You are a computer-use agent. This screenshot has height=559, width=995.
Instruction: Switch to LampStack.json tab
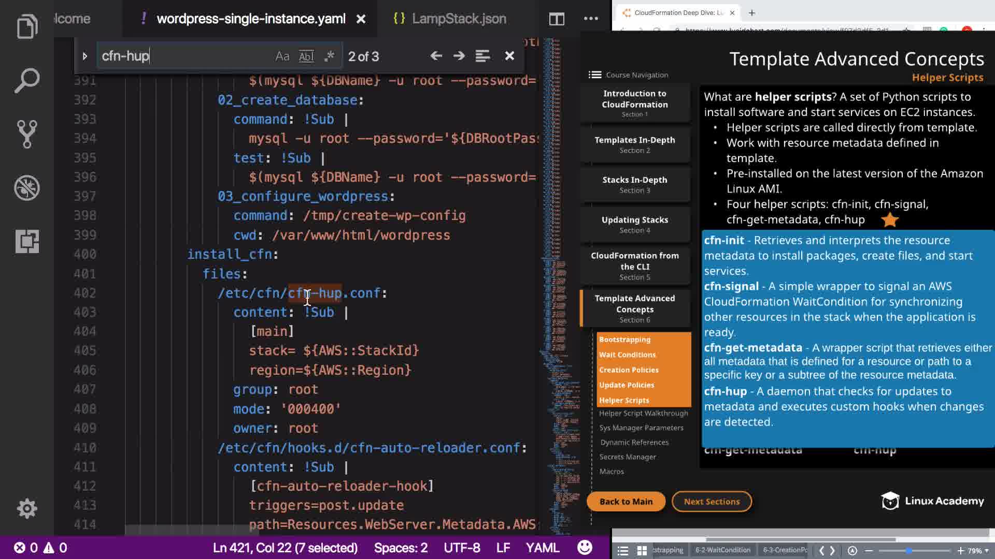coord(459,19)
